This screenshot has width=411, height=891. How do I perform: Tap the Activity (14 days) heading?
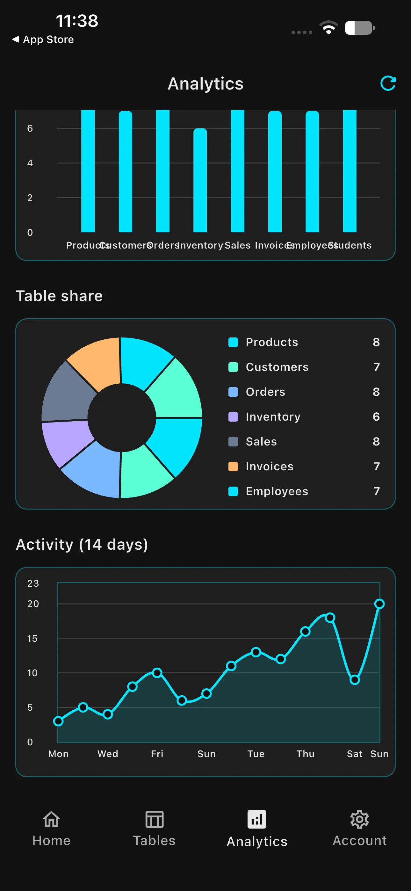(82, 544)
